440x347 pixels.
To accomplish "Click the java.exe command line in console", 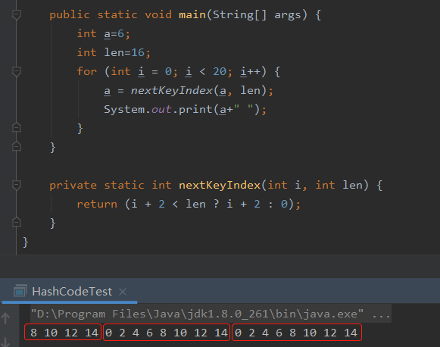I will coord(211,314).
